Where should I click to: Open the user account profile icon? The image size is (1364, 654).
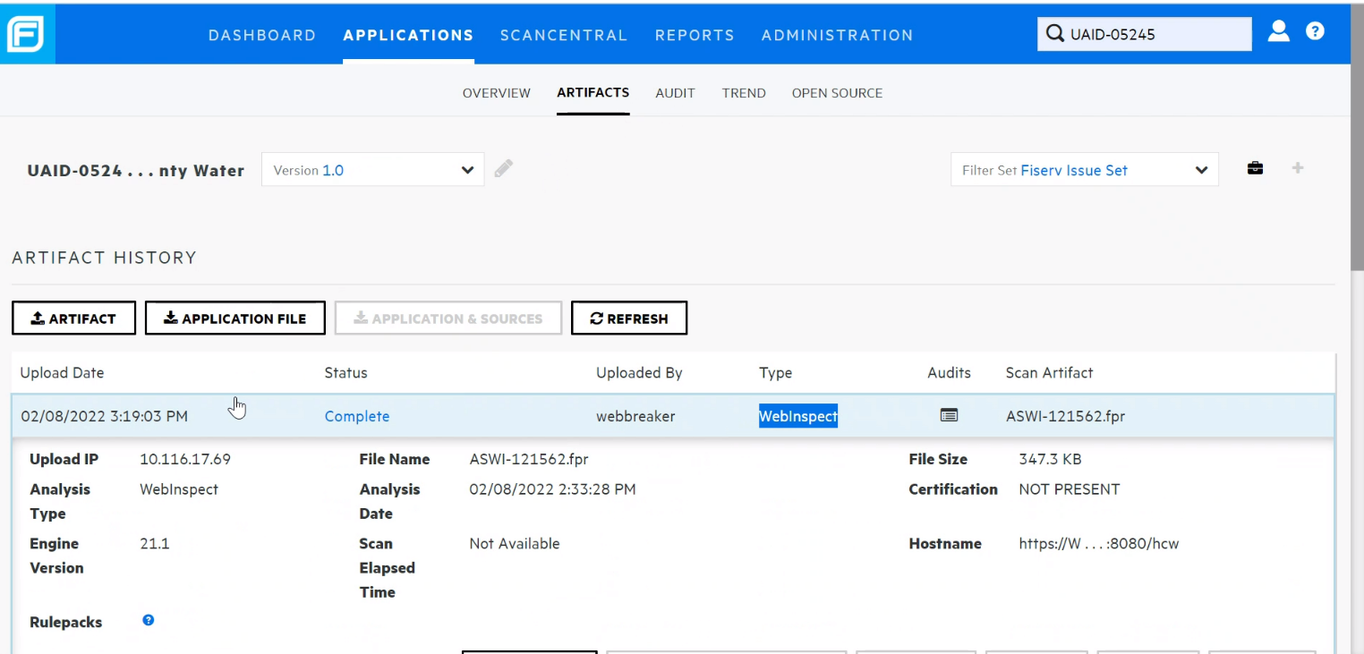tap(1279, 31)
